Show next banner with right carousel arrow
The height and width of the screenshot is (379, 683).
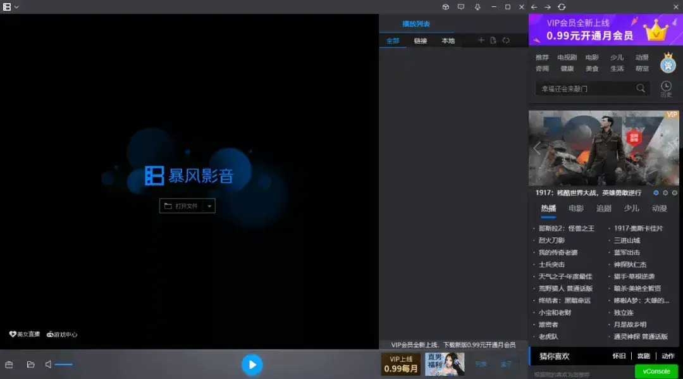(x=671, y=147)
